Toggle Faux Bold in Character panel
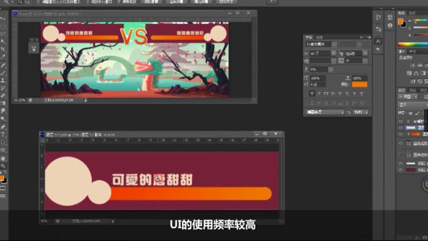This screenshot has width=428, height=241. click(x=312, y=94)
